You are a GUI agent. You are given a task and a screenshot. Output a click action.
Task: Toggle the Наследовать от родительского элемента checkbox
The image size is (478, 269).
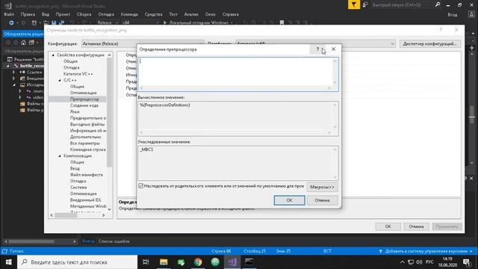(x=140, y=185)
